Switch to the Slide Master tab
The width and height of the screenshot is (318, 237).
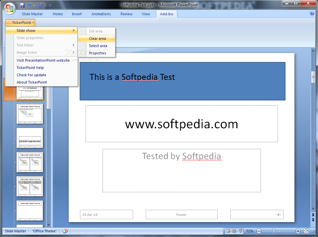(32, 14)
